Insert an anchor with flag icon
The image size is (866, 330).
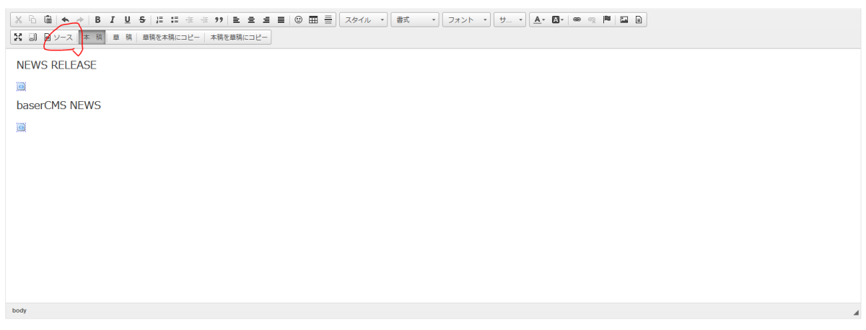click(607, 20)
